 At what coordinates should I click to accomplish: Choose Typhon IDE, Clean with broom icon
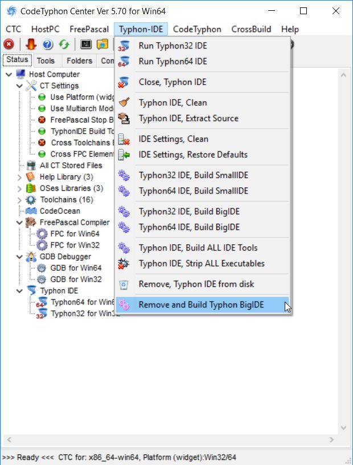pyautogui.click(x=173, y=102)
